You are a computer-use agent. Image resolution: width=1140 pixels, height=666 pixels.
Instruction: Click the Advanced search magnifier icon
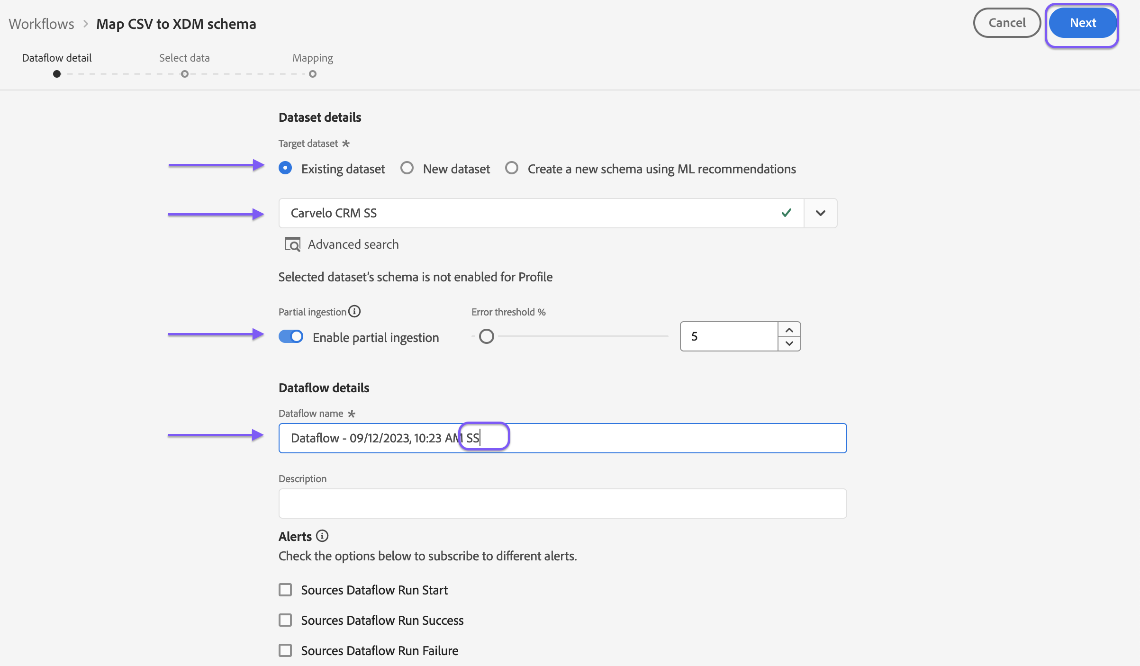click(x=292, y=244)
